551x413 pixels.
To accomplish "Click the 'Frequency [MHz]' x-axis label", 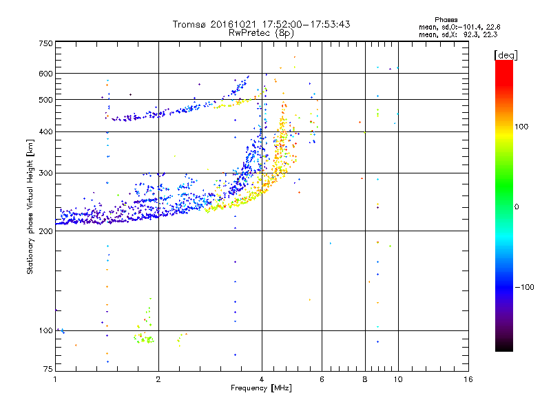I will point(261,388).
